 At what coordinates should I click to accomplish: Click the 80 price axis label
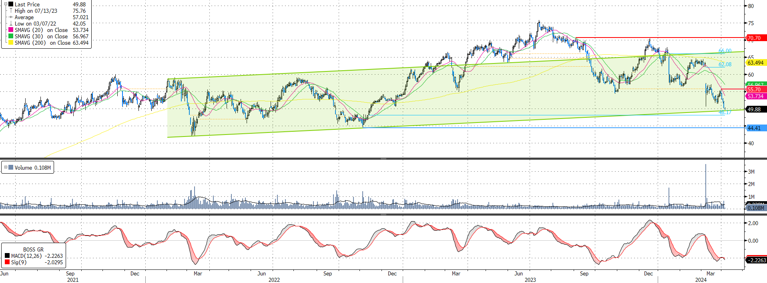(751, 6)
